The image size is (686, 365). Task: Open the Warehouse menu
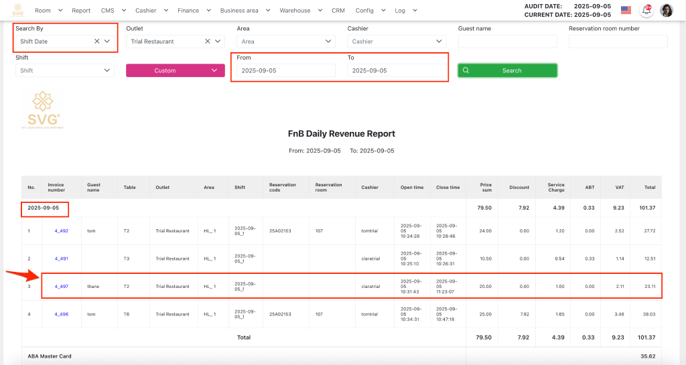(x=299, y=11)
